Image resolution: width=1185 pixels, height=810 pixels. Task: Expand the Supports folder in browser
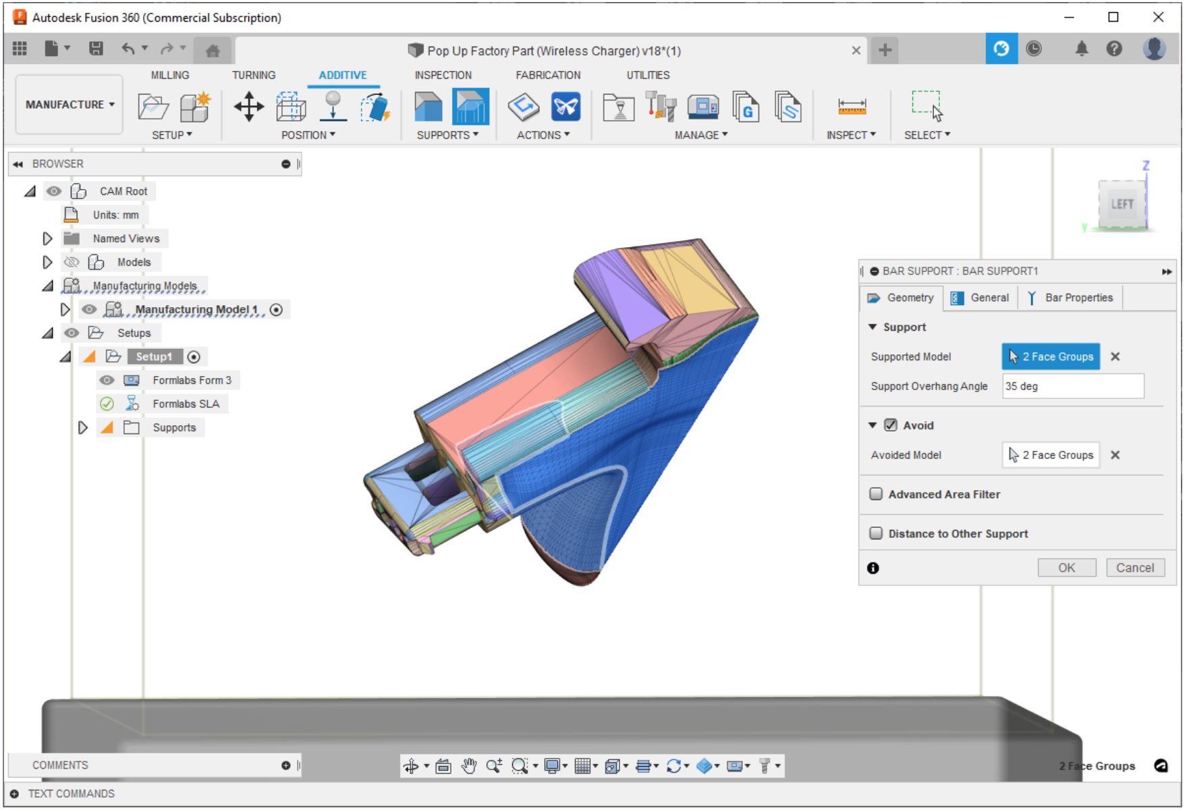tap(82, 427)
